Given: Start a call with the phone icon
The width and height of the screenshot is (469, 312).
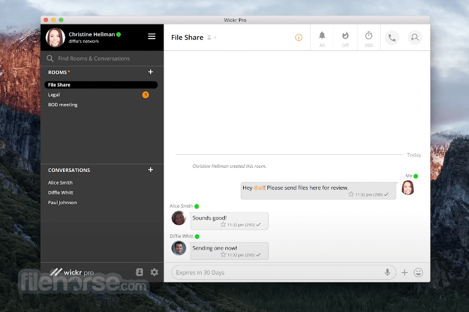Looking at the screenshot, I should pos(392,38).
